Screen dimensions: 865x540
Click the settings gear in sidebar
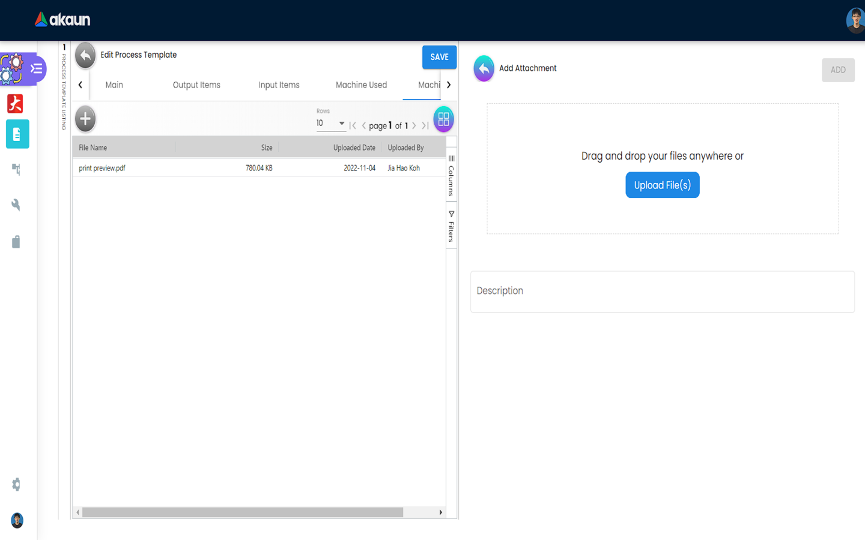16,484
